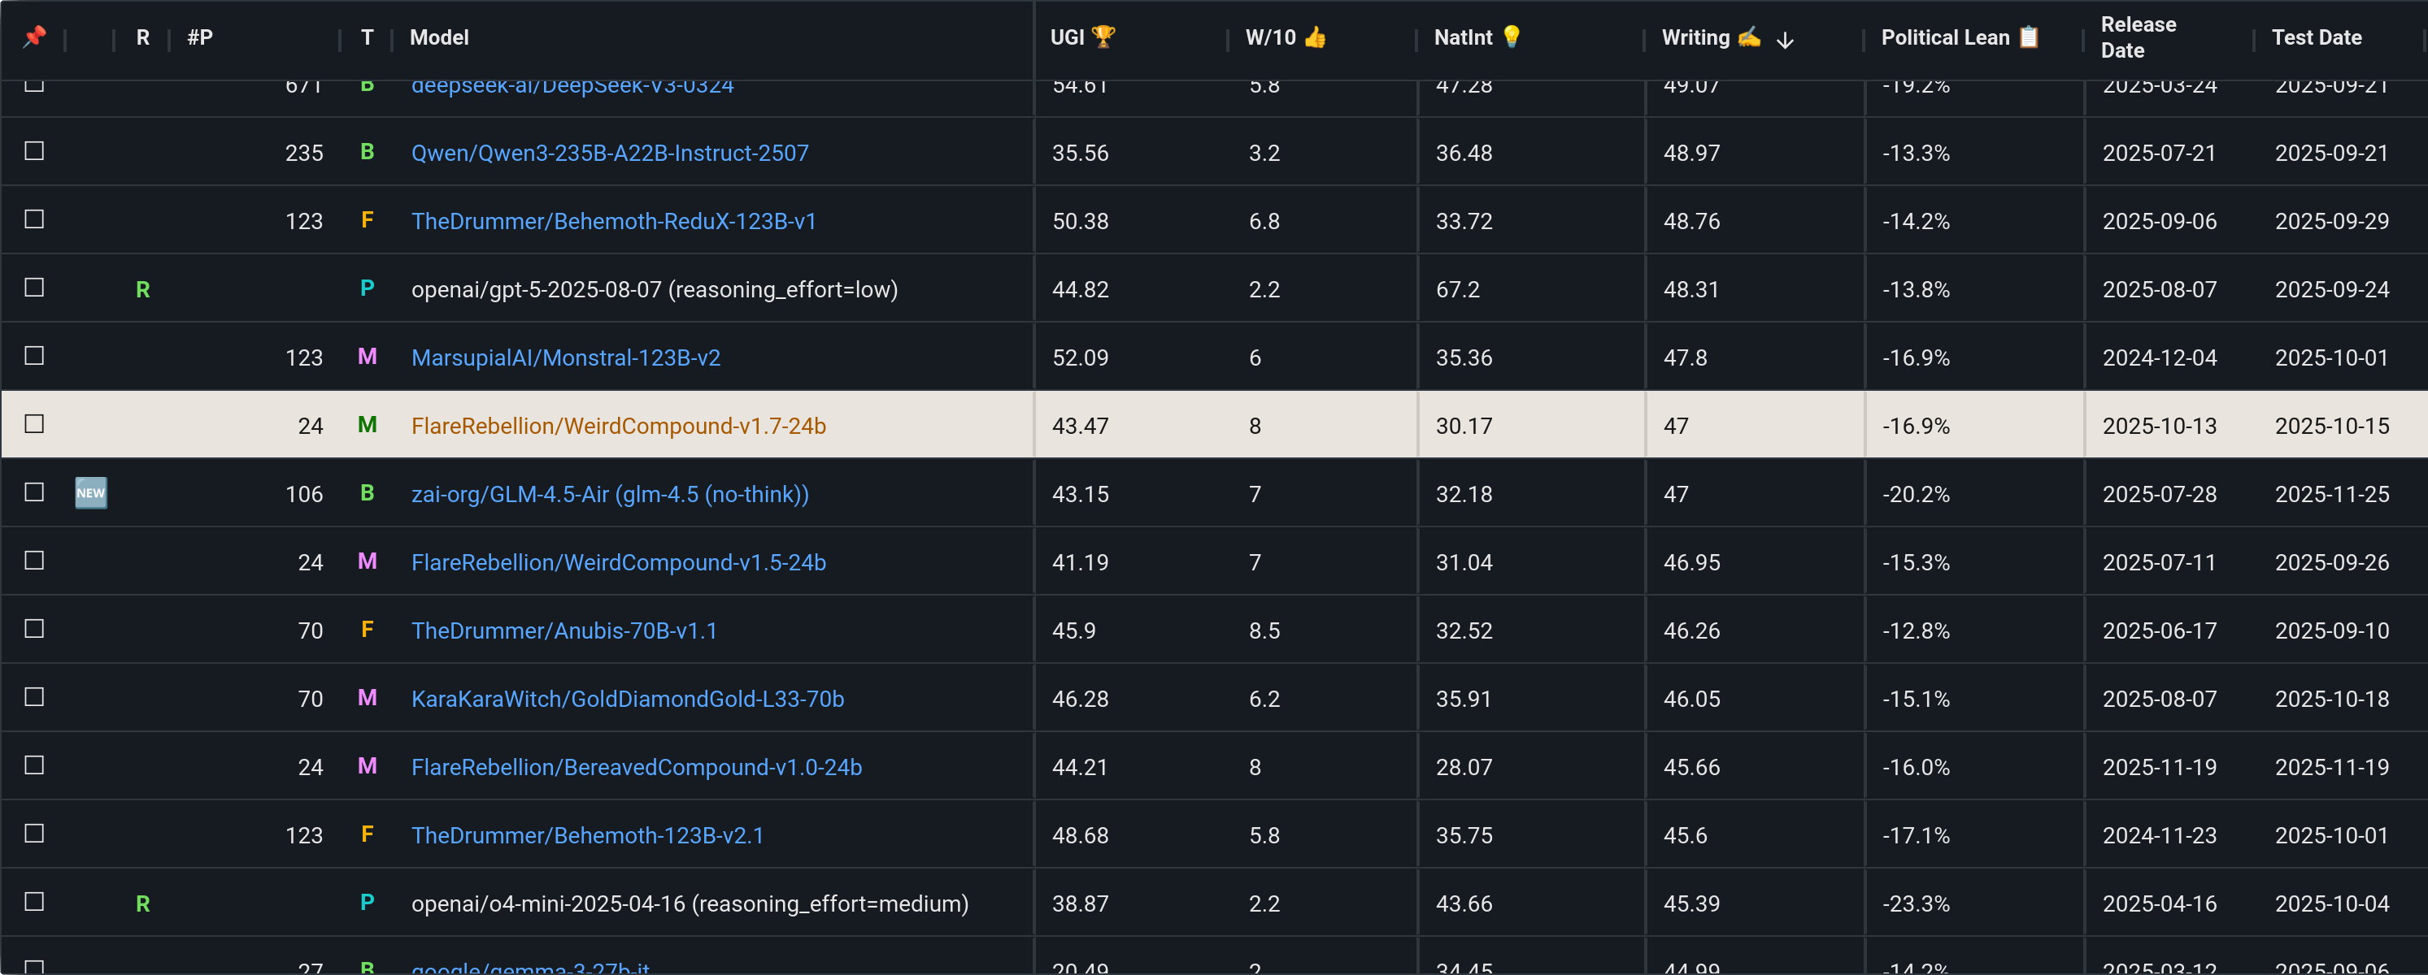
Task: Tick the checkbox for Anubis-70B-v1.1
Action: (35, 628)
